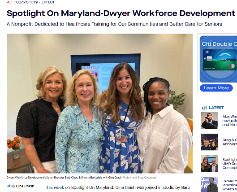Open the Jamal Roberts American Idol thumbnail
Image resolution: width=237 pixels, height=192 pixels.
click(x=209, y=184)
